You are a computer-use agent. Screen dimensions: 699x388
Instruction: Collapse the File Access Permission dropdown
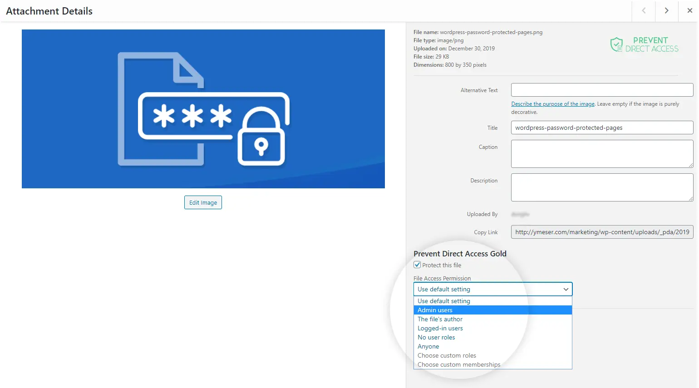(493, 289)
